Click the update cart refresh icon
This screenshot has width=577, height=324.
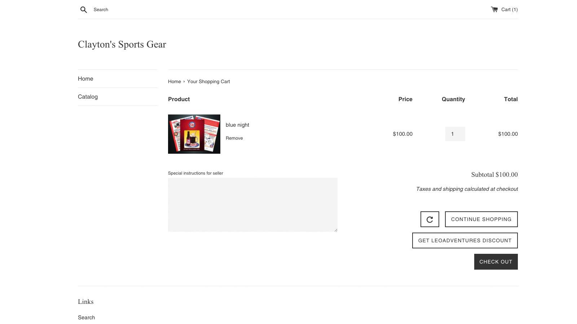(x=430, y=219)
